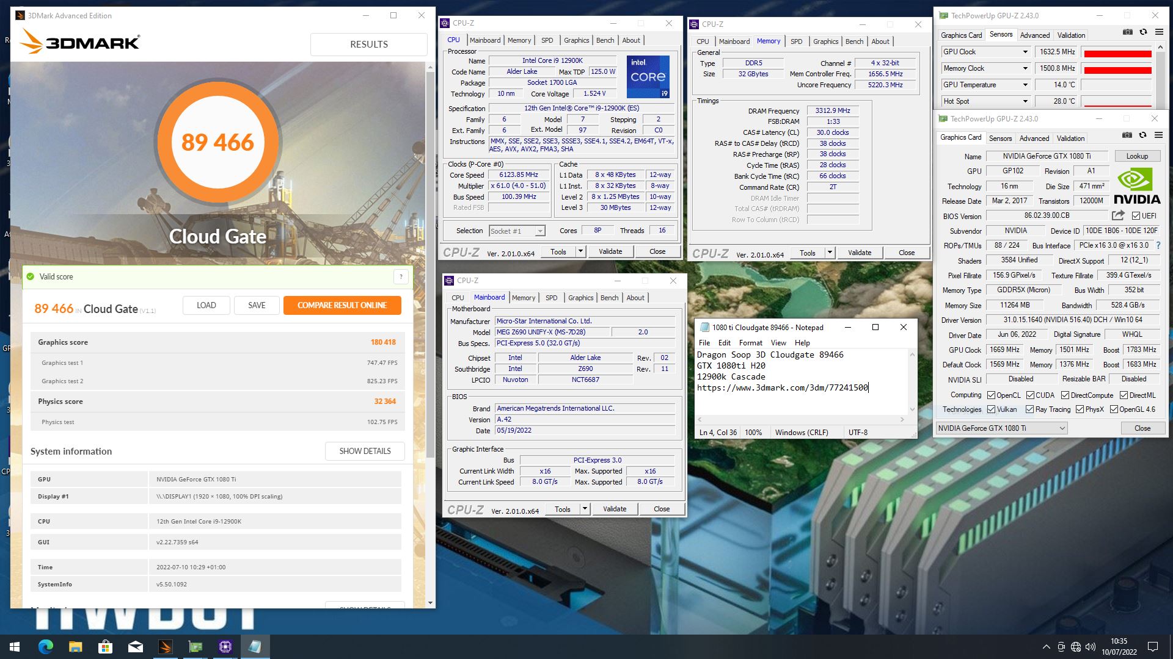
Task: Click in the Notepad text area URL line
Action: [783, 387]
